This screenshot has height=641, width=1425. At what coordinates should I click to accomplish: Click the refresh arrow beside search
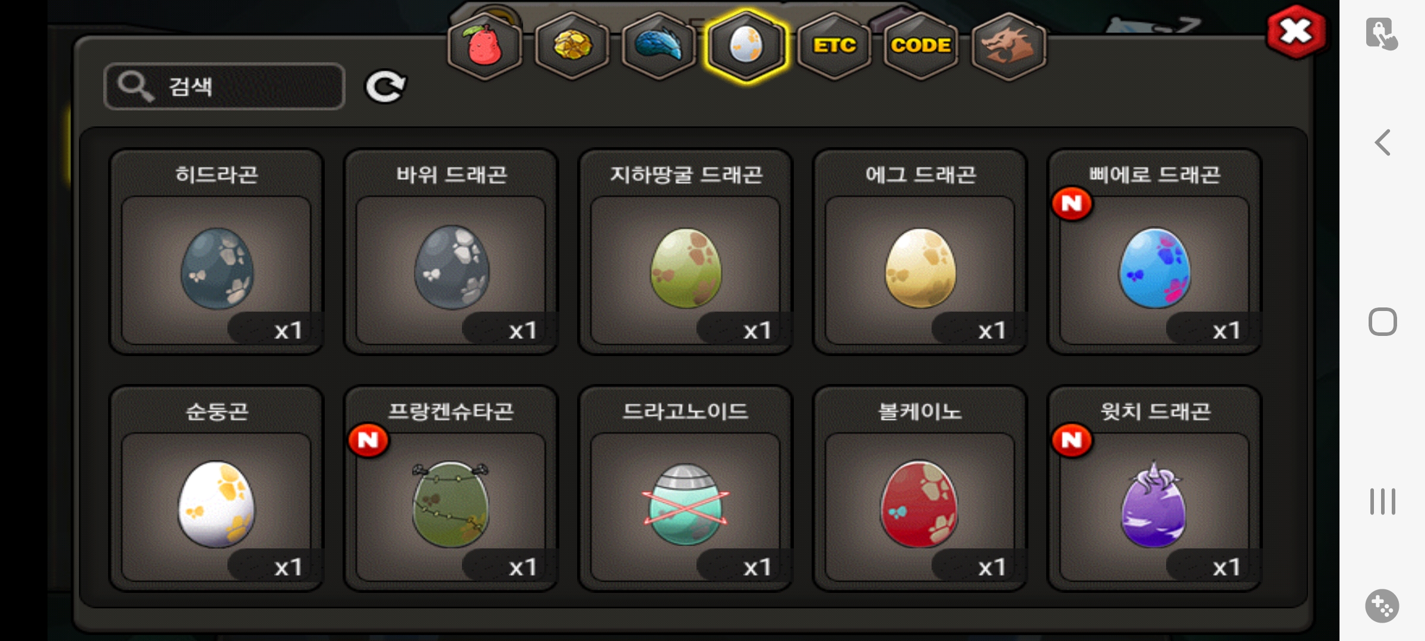pos(385,87)
